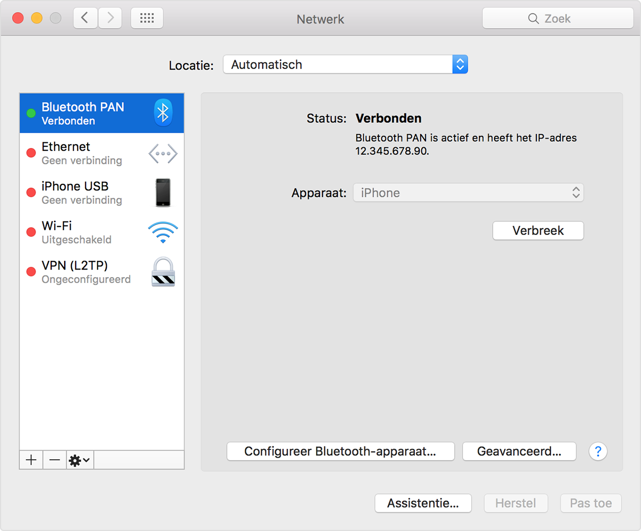The height and width of the screenshot is (531, 641).
Task: Select the Wi-Fi entry labeled Uitgeschakeld
Action: point(76,232)
